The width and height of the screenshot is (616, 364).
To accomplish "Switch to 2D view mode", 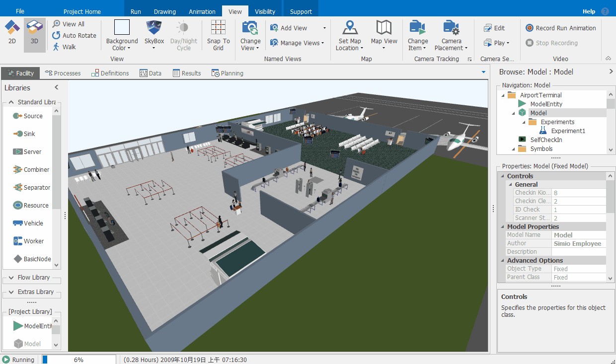I will click(12, 33).
